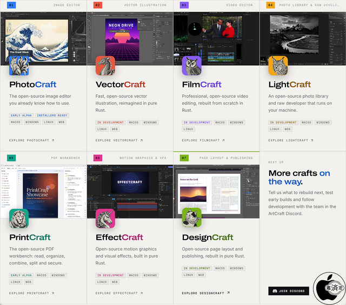This screenshot has width=346, height=305.
Task: Open the Neon Drive VectorCraft screenshot
Action: click(130, 38)
